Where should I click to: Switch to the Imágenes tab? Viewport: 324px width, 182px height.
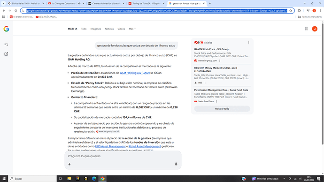[96, 29]
